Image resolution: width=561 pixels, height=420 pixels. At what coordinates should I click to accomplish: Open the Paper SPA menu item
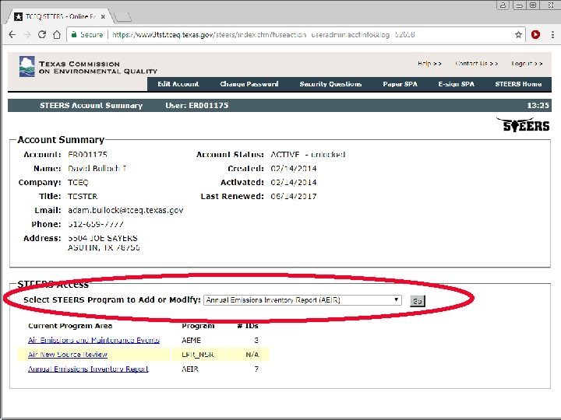click(x=400, y=84)
